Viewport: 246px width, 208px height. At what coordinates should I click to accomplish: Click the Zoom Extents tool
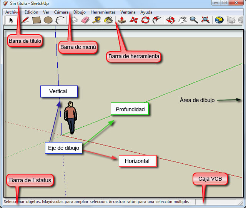click(x=205, y=20)
